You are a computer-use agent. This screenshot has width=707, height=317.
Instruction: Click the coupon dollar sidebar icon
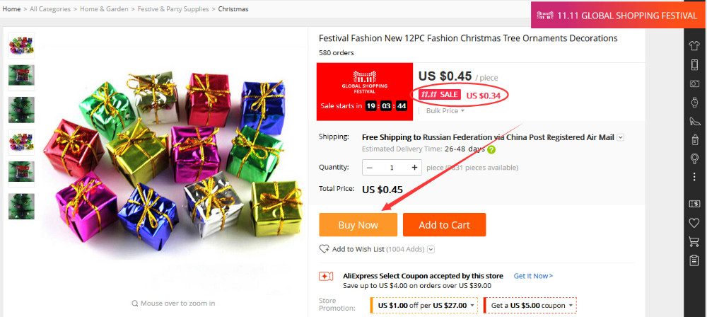pos(694,204)
